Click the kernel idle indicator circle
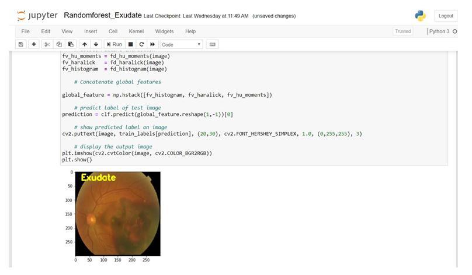 tap(455, 31)
